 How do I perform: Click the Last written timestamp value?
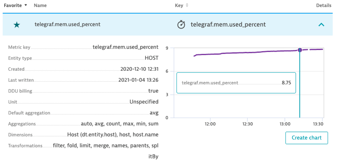click(x=138, y=80)
